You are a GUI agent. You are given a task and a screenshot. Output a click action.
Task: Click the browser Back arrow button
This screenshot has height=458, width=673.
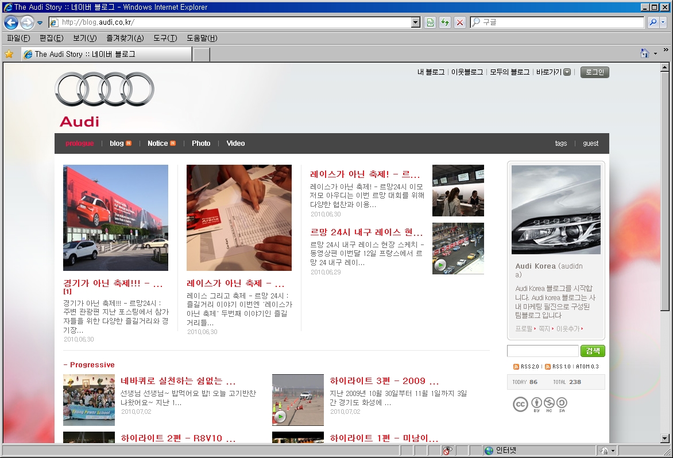[11, 22]
